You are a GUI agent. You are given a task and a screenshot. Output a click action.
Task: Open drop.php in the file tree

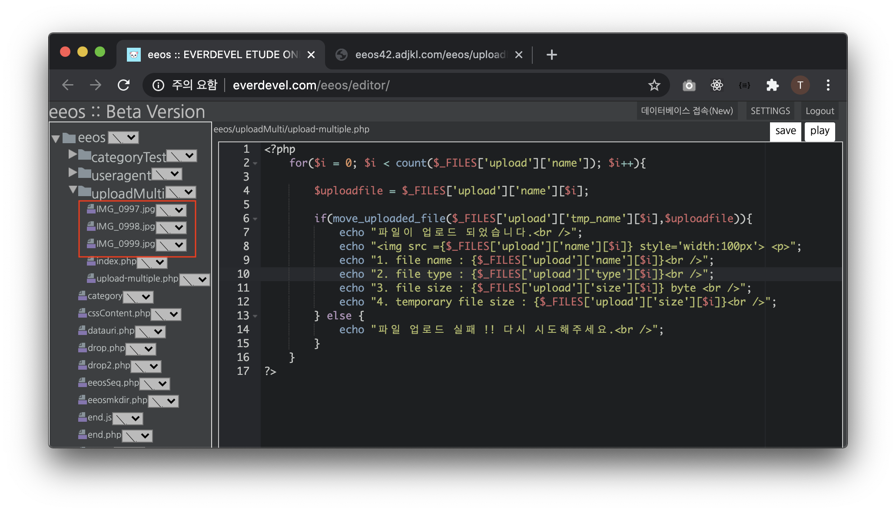coord(106,348)
